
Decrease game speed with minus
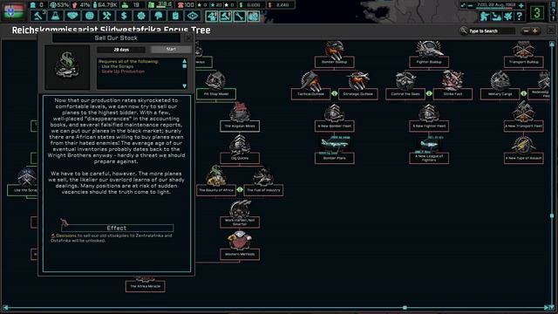470,5
